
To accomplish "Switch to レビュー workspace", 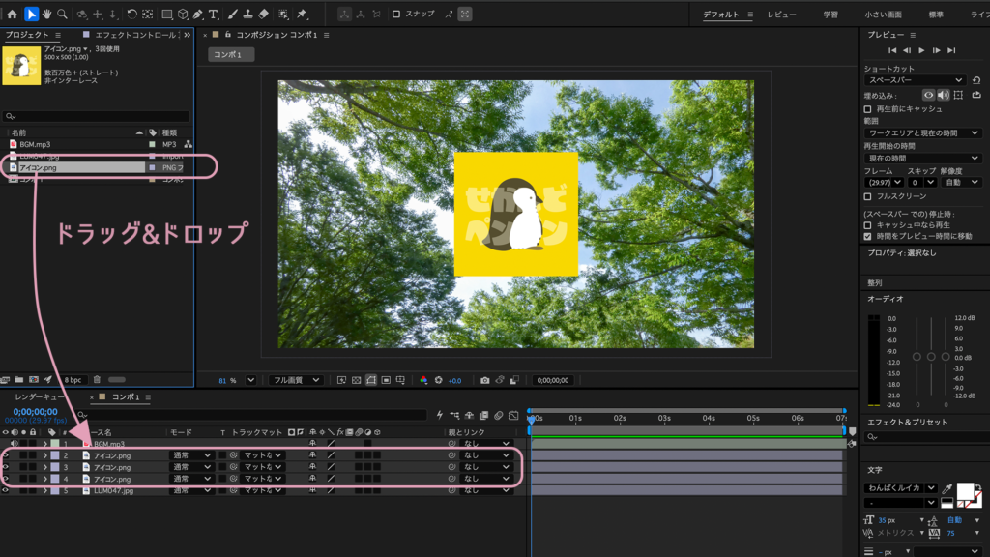I will pos(781,15).
